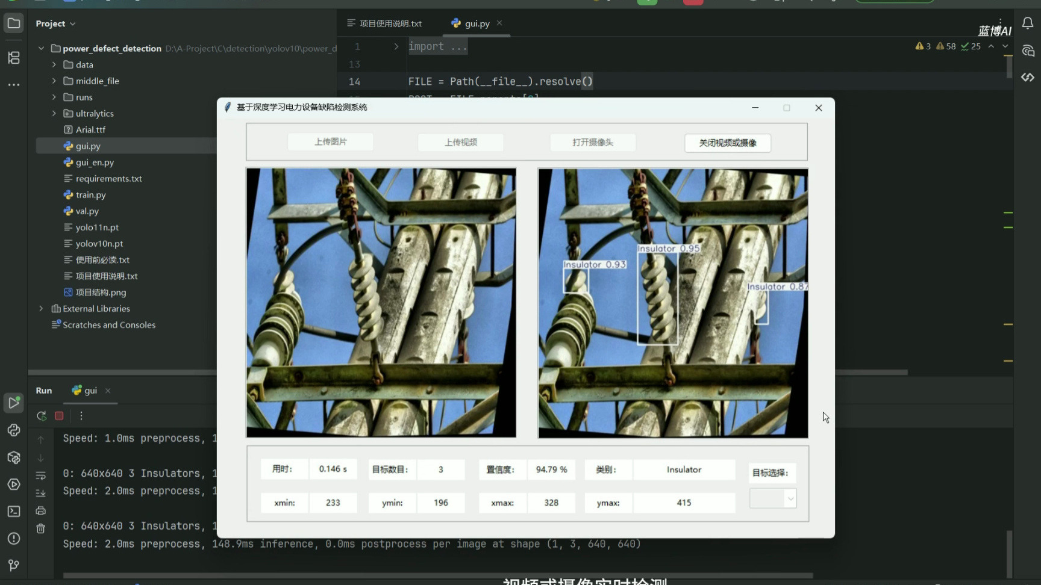This screenshot has width=1041, height=585.
Task: Close the gui.py editor tab
Action: (x=499, y=23)
